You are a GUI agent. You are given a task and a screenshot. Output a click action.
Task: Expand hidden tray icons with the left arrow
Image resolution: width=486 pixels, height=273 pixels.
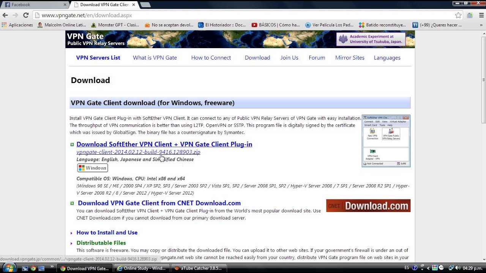point(429,268)
